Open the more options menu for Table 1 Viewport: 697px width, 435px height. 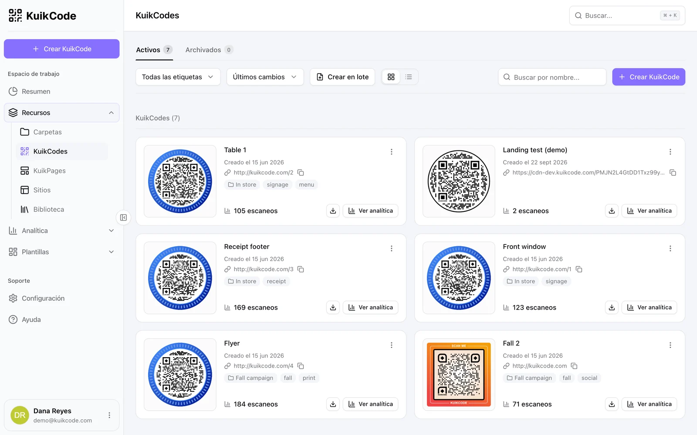click(391, 152)
